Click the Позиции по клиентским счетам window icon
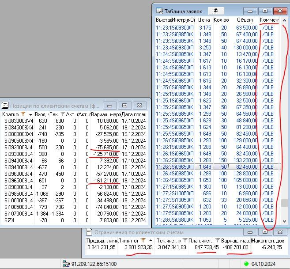Screen dimensions: 290x269 pos(5,106)
